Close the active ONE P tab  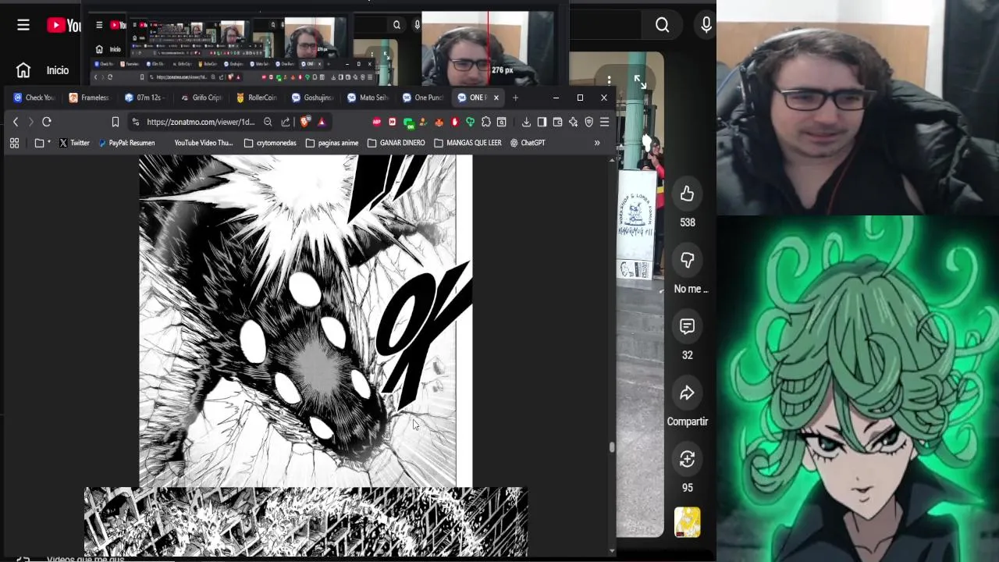tap(496, 98)
